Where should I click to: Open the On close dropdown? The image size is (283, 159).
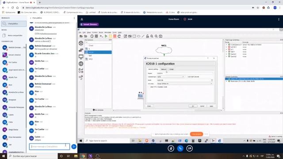pyautogui.click(x=185, y=83)
